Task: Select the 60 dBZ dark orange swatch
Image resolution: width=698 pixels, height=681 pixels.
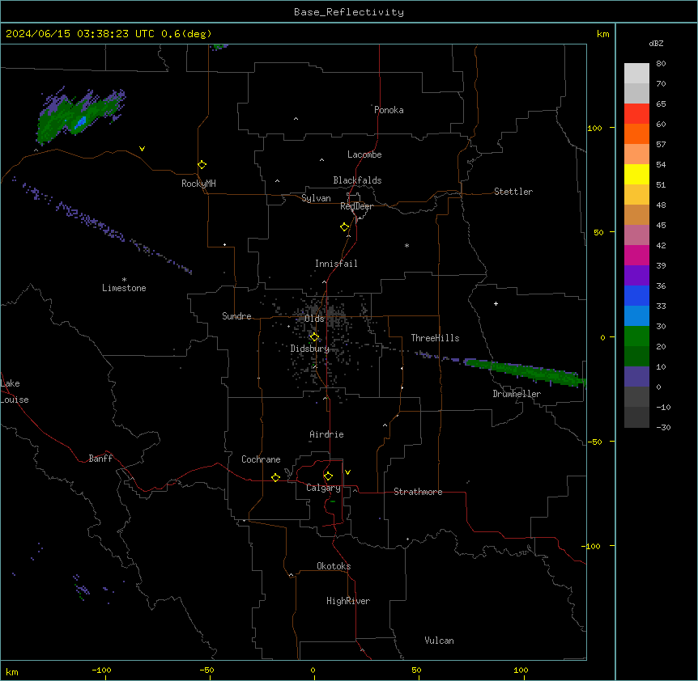Action: point(636,133)
